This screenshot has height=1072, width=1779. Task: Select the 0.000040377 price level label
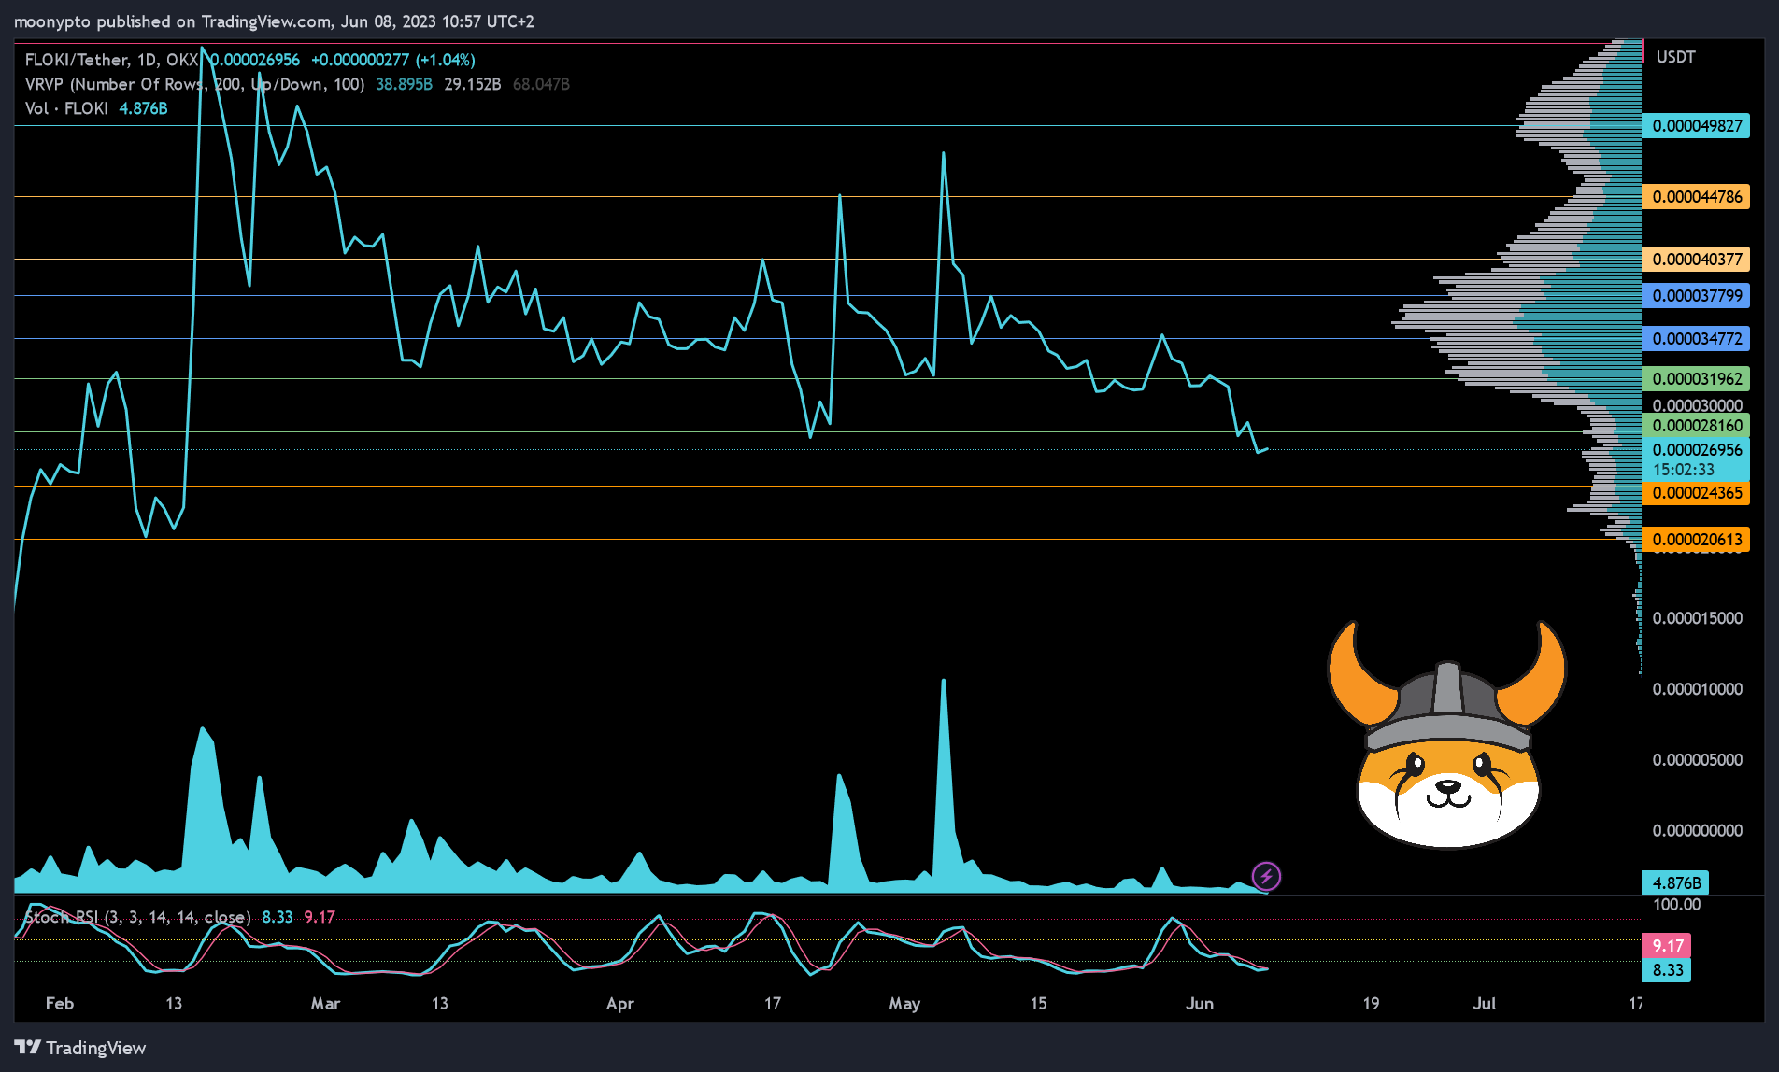[x=1696, y=260]
